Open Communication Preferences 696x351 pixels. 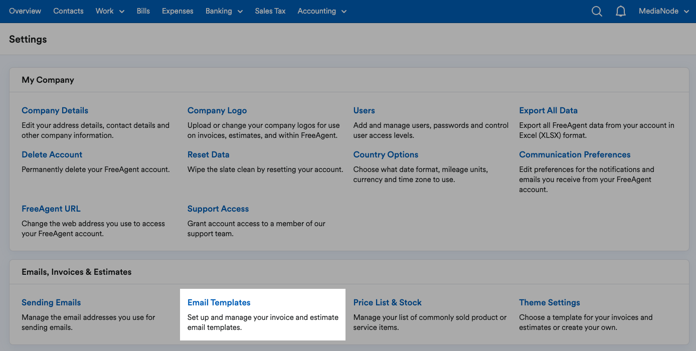[x=575, y=154]
